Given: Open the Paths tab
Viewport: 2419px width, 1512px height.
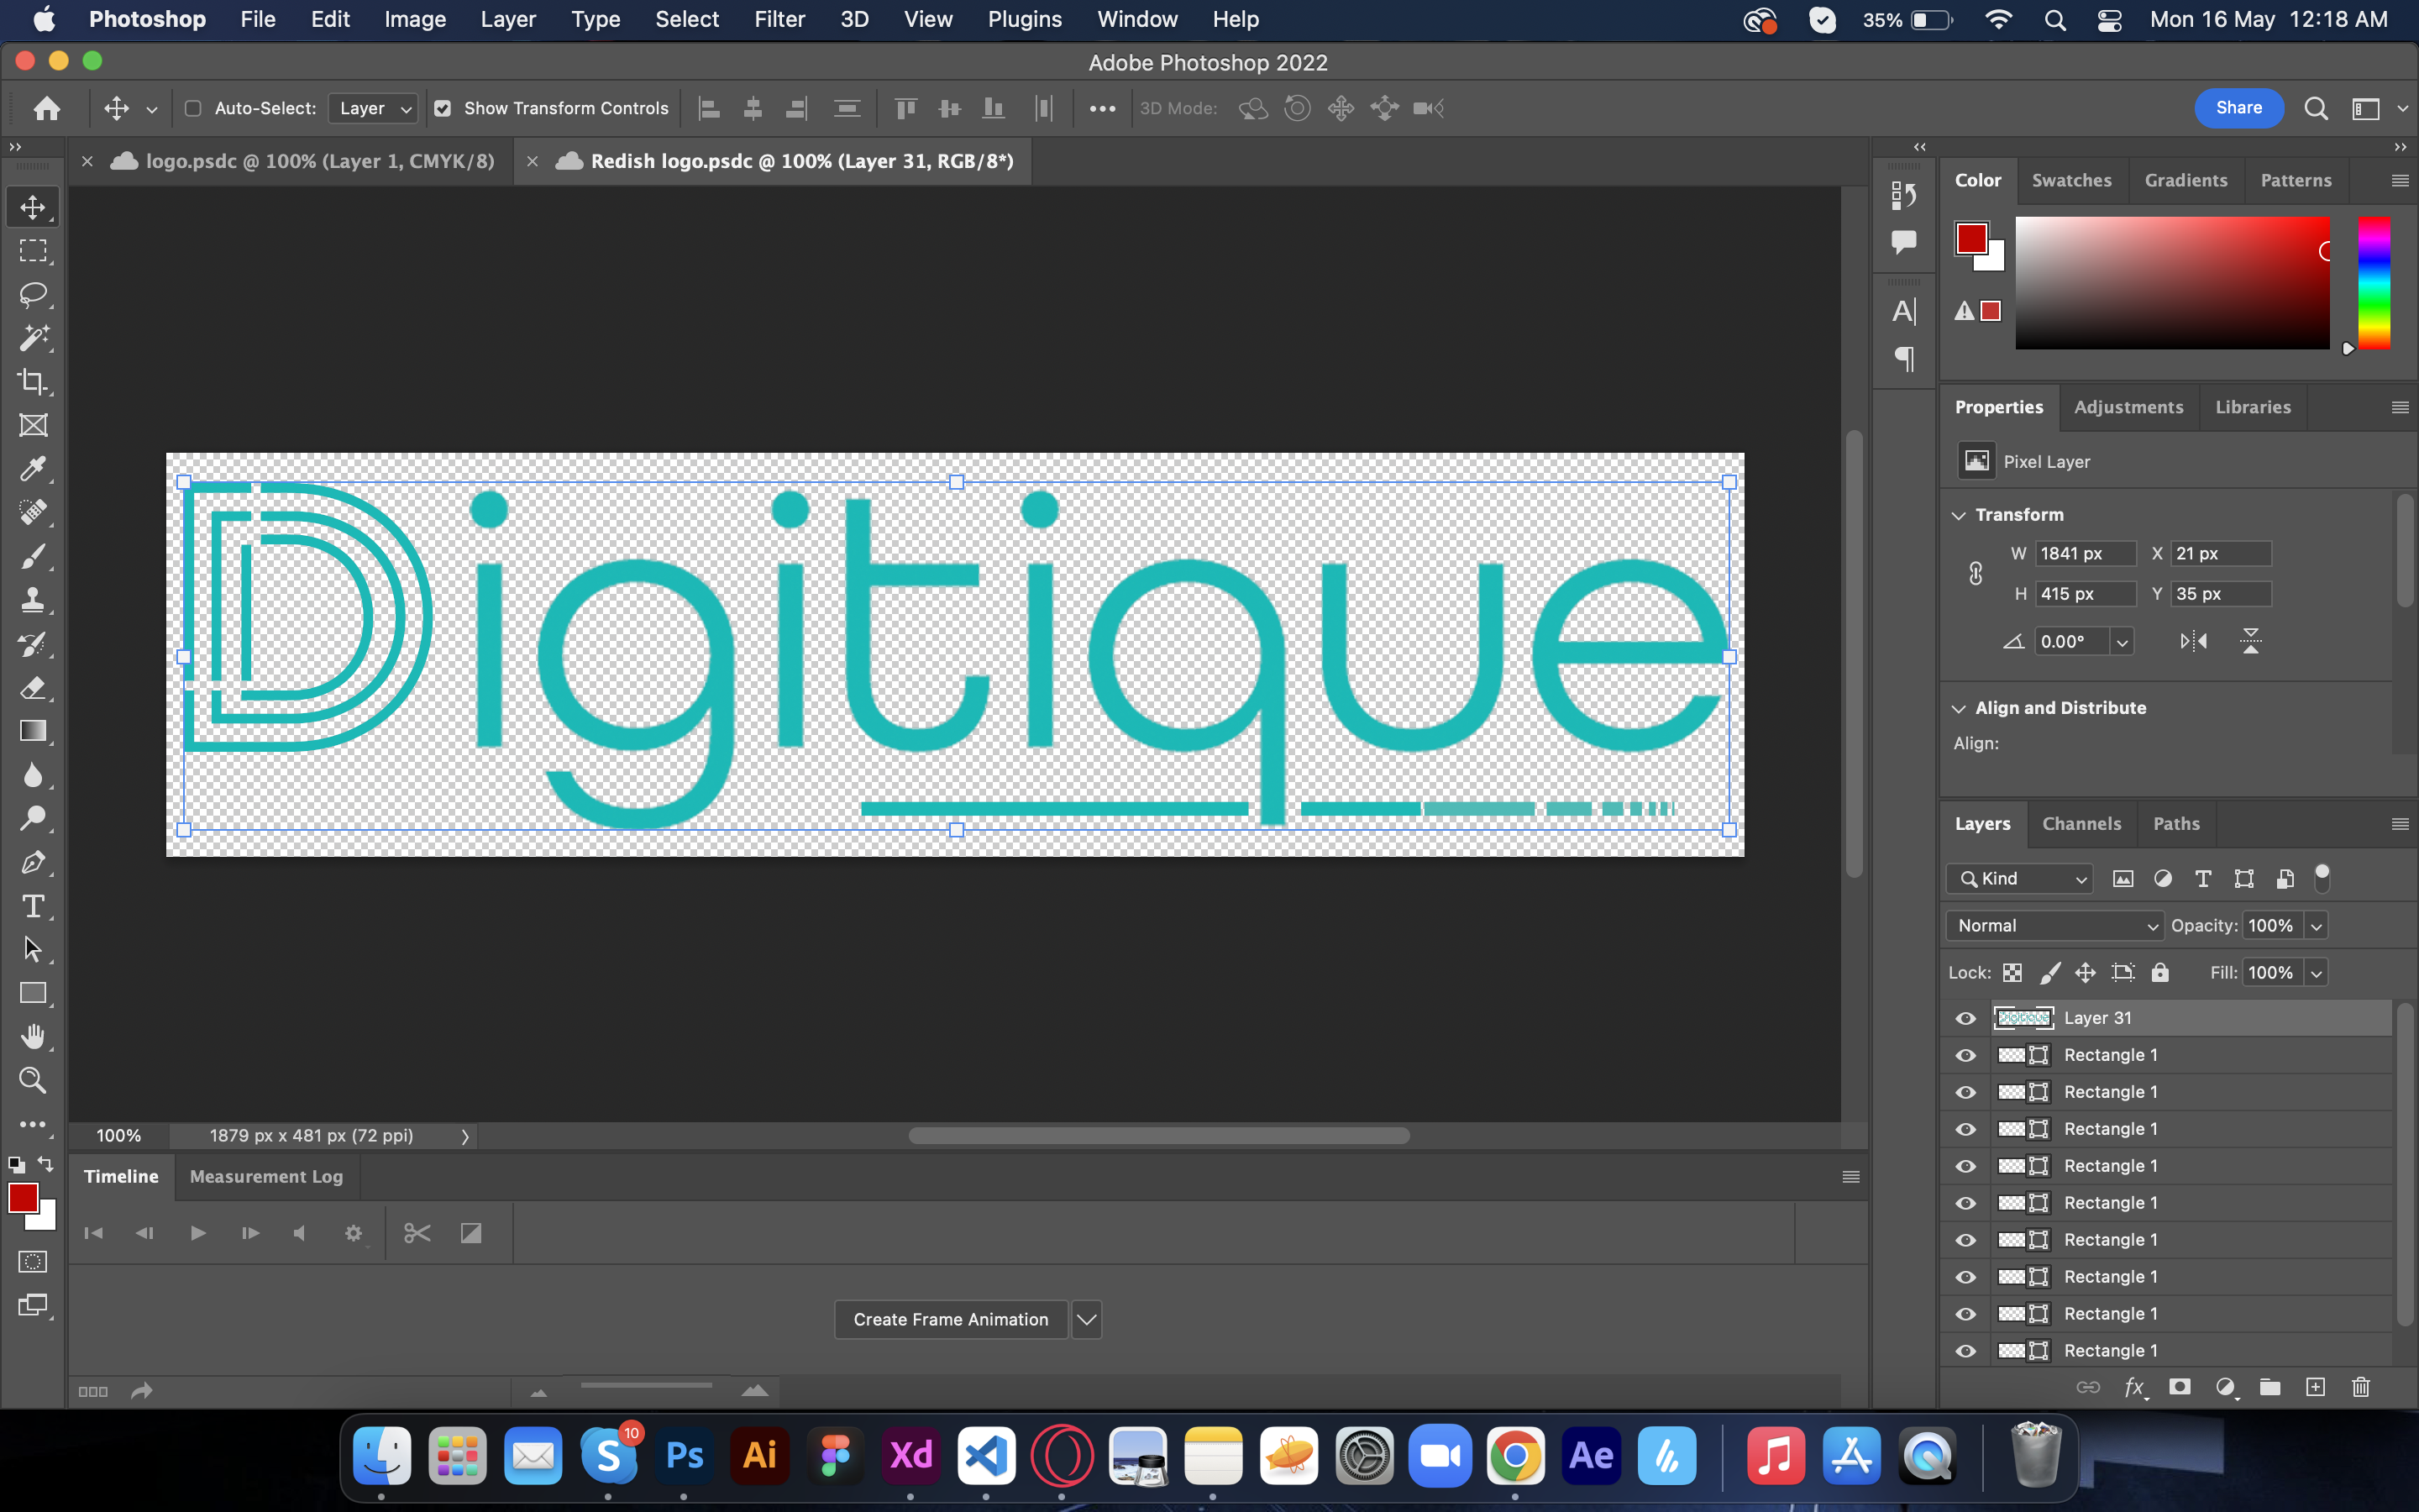Looking at the screenshot, I should (2176, 824).
